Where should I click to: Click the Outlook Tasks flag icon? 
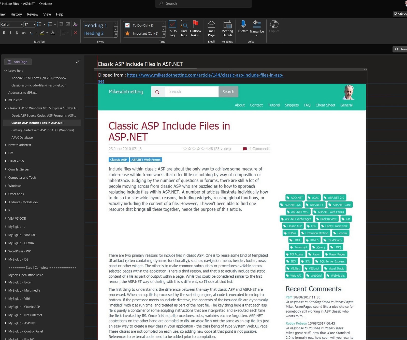tap(195, 25)
